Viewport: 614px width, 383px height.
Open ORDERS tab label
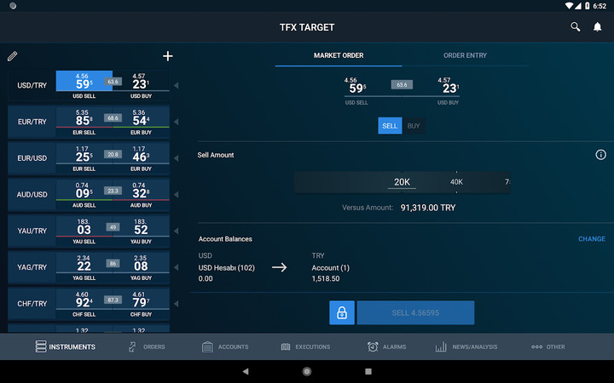point(153,346)
